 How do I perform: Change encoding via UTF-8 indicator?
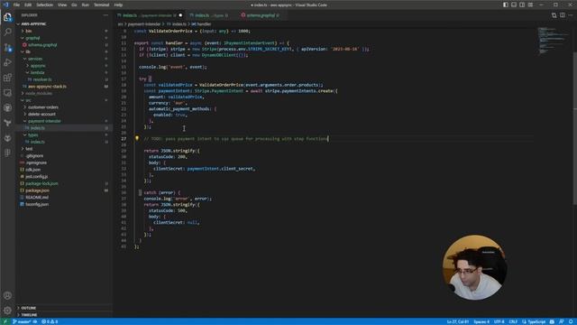(499, 321)
